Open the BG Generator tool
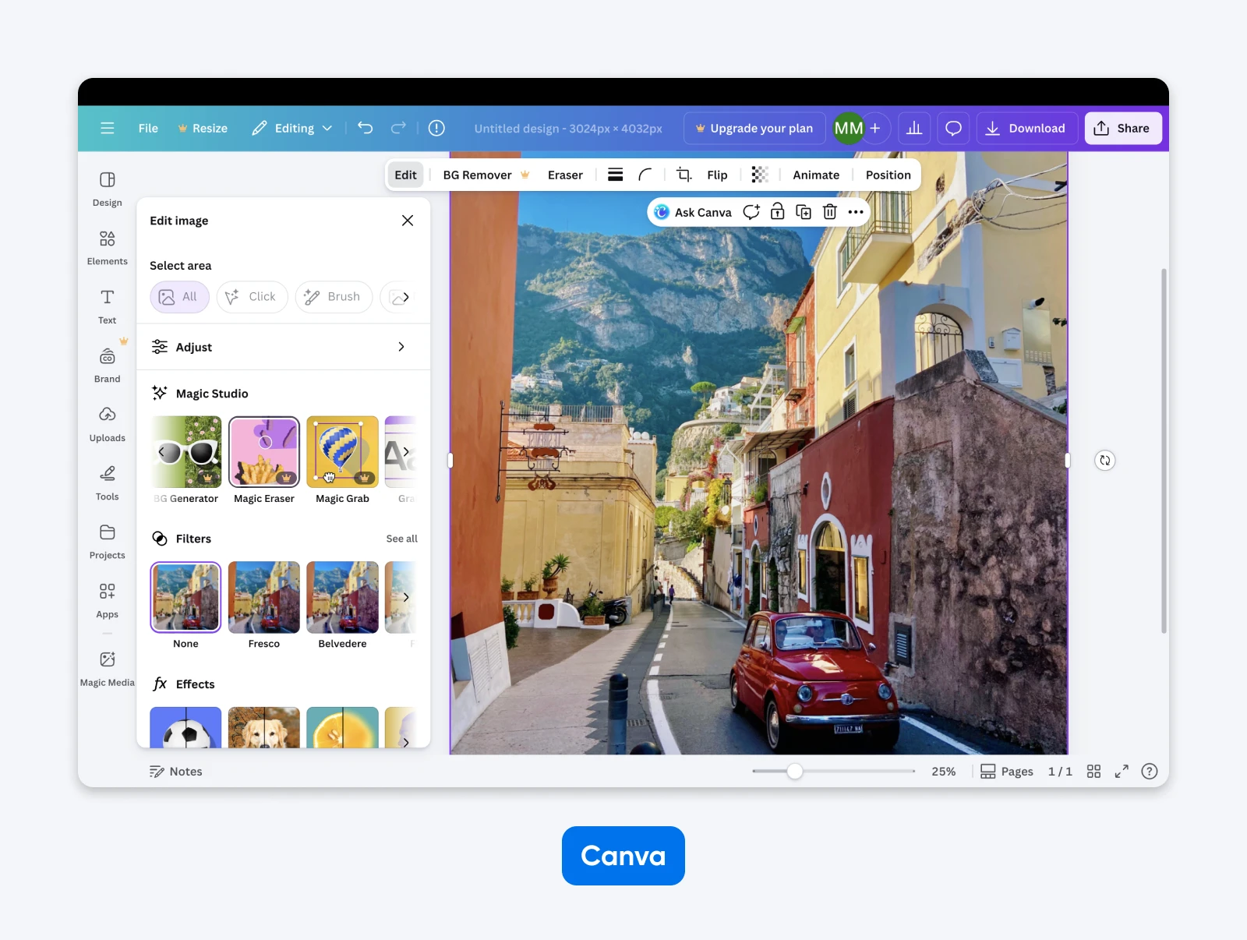 click(185, 452)
